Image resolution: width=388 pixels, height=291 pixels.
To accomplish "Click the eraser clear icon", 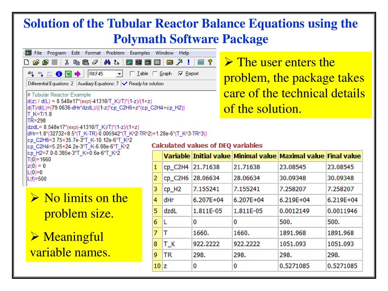I will tap(95, 63).
